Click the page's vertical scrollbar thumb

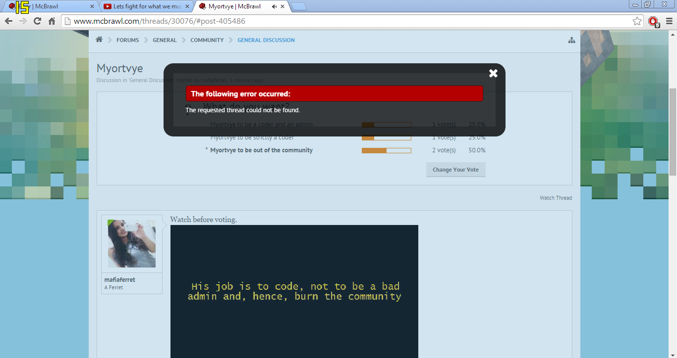[x=673, y=132]
